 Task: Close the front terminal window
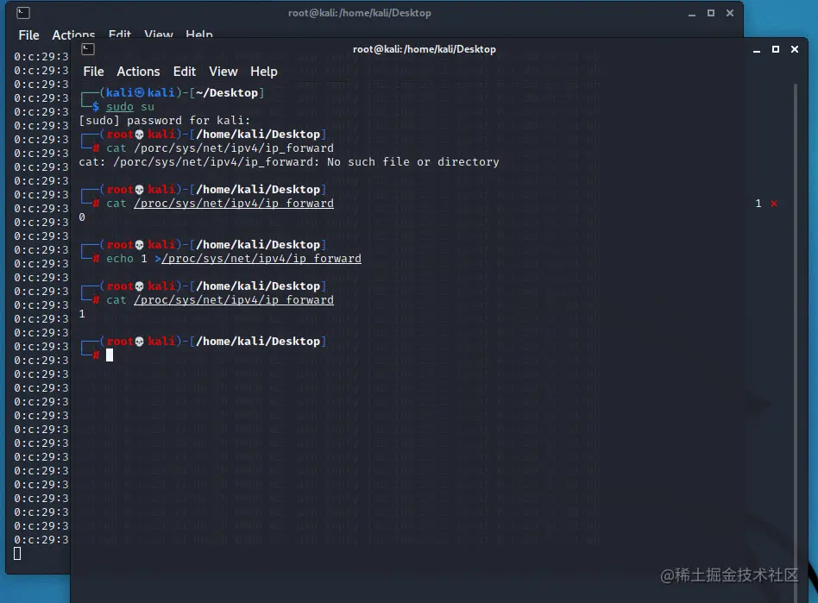pos(795,49)
